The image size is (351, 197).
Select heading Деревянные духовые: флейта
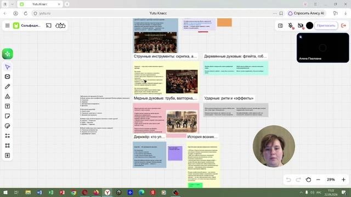pyautogui.click(x=235, y=56)
